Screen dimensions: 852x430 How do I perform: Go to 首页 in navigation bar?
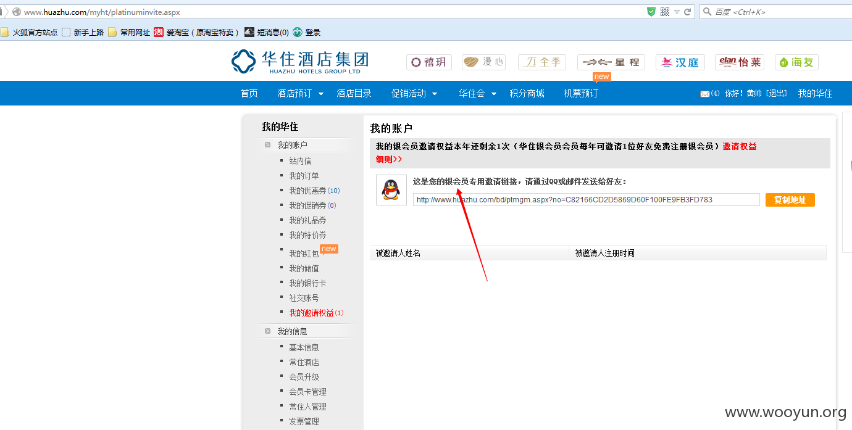tap(249, 93)
